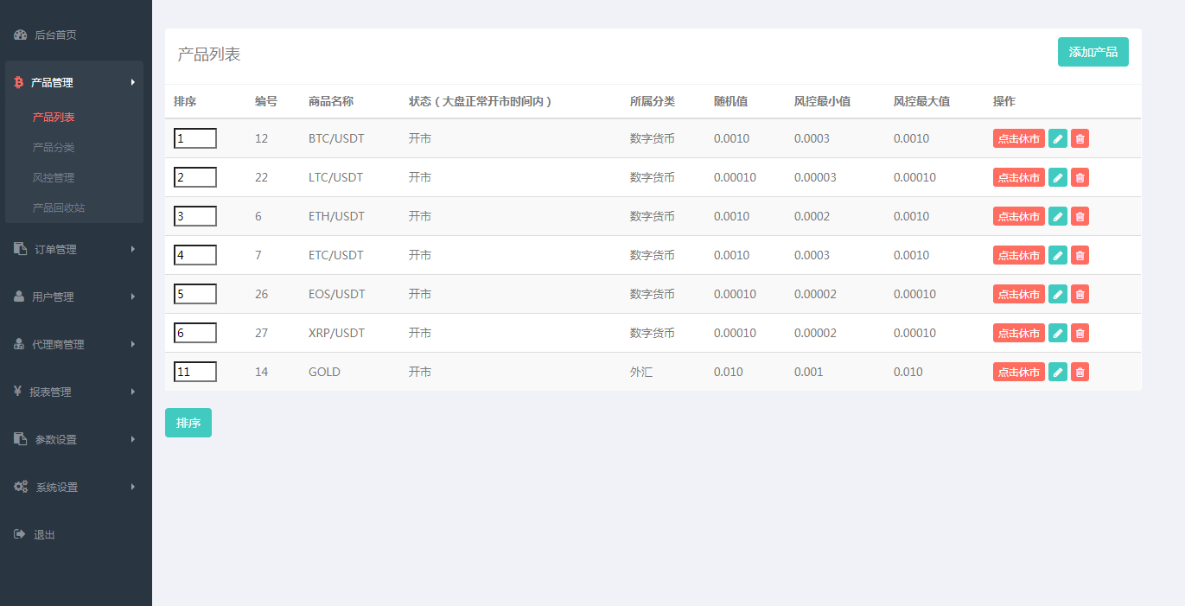The width and height of the screenshot is (1185, 606).
Task: Click the agent icon beside 代理商管理
Action: coord(19,344)
